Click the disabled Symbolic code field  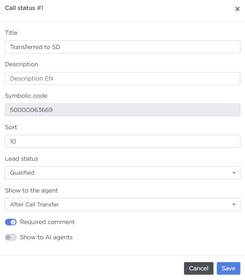[122, 110]
